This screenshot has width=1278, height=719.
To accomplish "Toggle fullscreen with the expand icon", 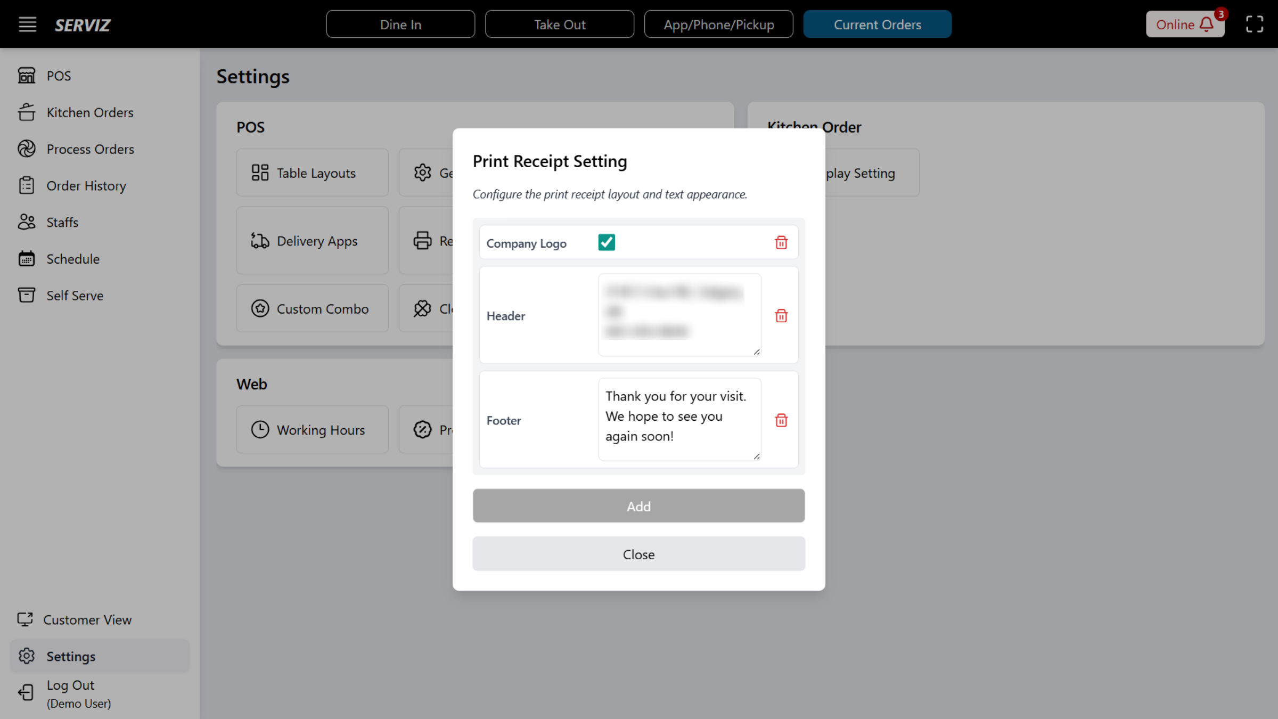I will [x=1254, y=24].
